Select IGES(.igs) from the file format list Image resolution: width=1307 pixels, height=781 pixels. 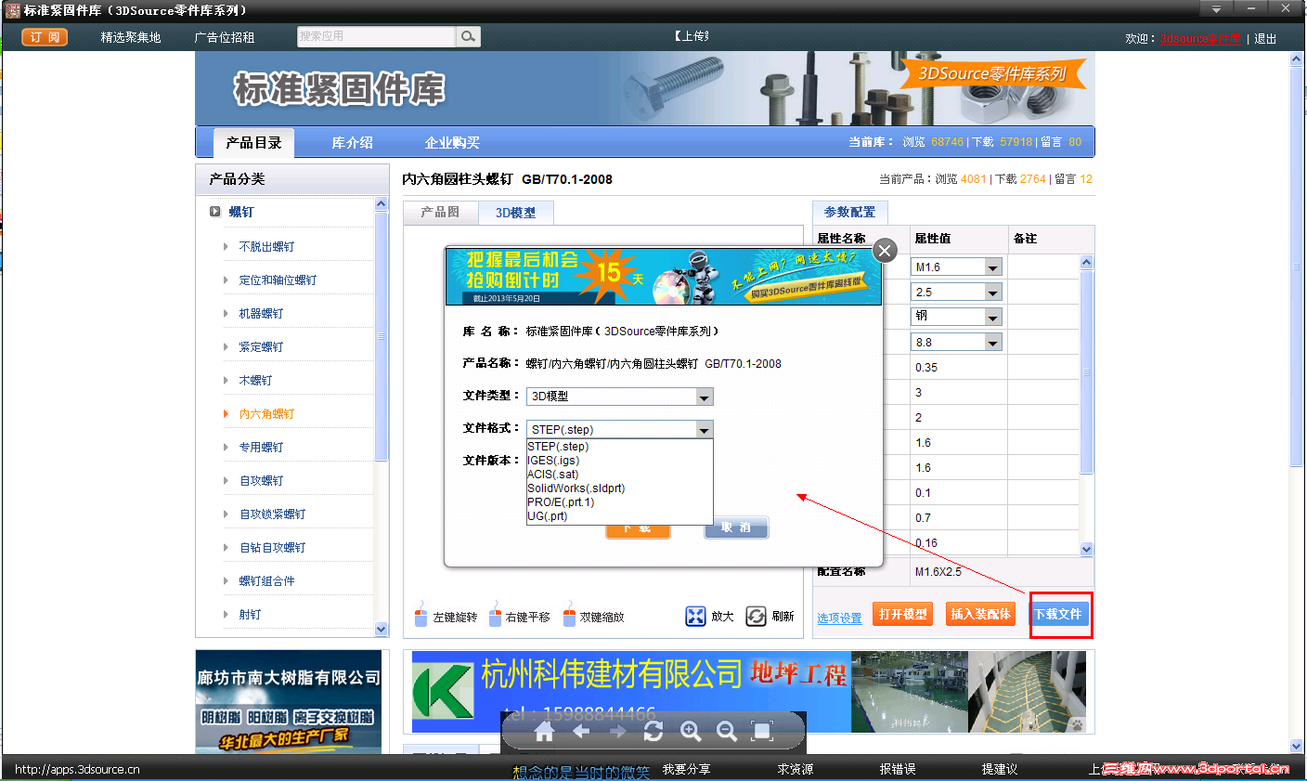point(559,460)
